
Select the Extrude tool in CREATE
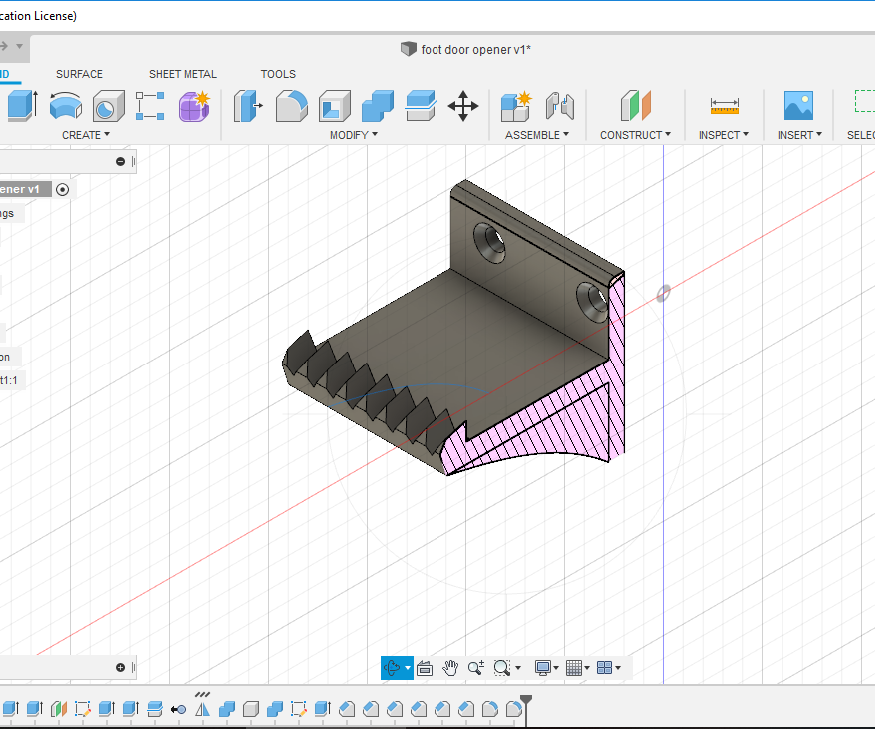click(22, 106)
